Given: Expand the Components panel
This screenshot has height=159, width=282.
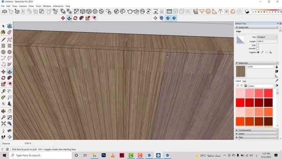Looking at the screenshot, I should tap(237, 130).
